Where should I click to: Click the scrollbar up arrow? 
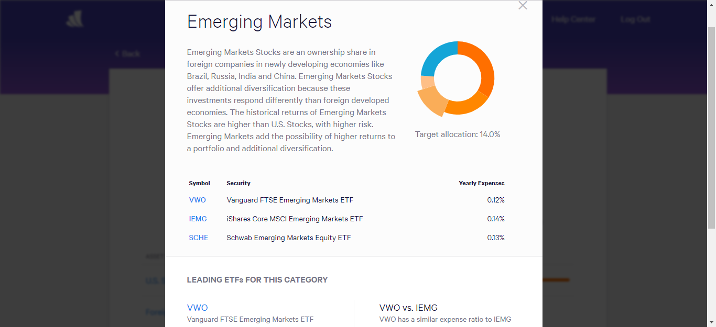pyautogui.click(x=711, y=4)
